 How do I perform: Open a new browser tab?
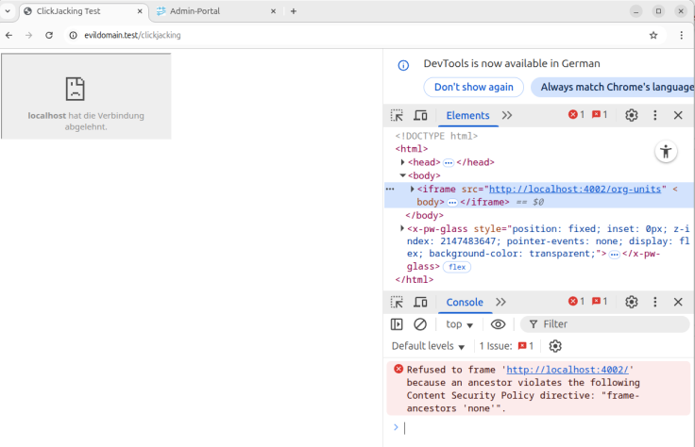(294, 11)
